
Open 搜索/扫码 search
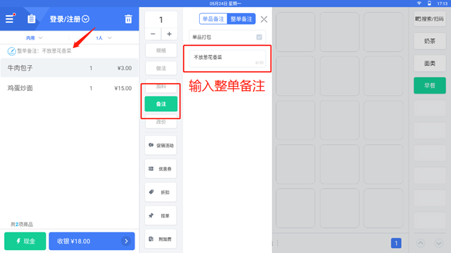[429, 19]
